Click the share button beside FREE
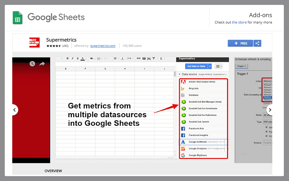 [257, 43]
